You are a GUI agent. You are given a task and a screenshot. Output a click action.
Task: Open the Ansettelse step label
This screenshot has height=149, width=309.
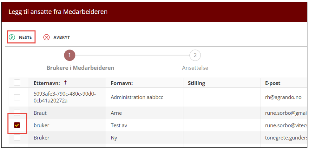pyautogui.click(x=195, y=68)
